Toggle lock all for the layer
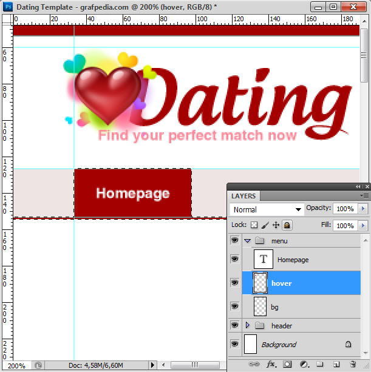Image resolution: width=371 pixels, height=372 pixels. 287,225
